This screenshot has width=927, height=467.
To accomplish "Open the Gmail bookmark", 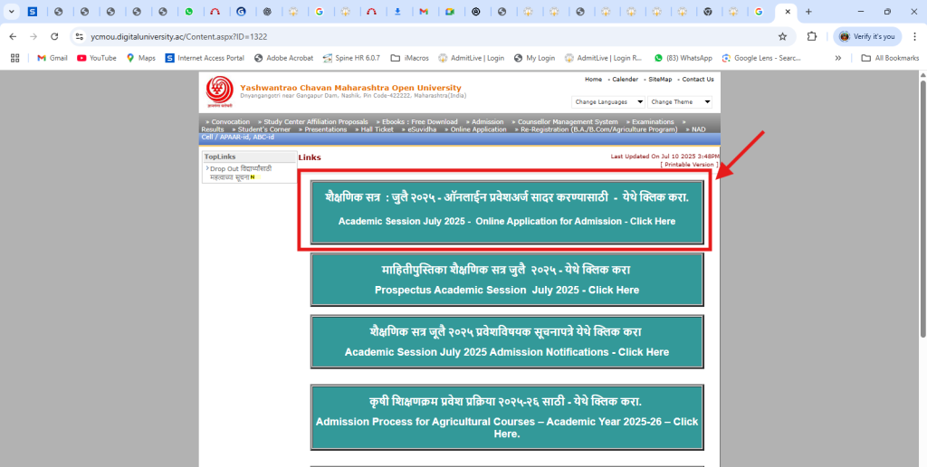I will click(x=53, y=58).
